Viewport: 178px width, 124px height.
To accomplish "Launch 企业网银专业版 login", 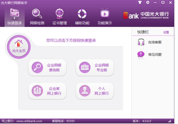I will point(95,68).
